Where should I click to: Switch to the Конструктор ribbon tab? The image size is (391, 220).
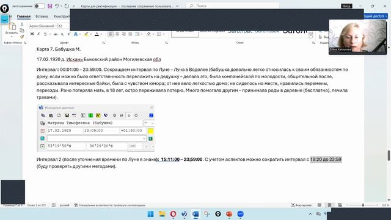62,16
